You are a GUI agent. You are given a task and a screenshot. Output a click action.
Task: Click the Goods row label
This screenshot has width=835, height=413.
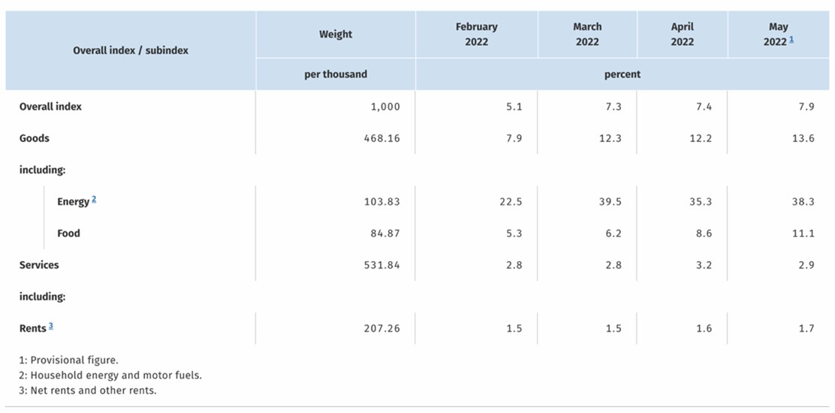(x=34, y=138)
